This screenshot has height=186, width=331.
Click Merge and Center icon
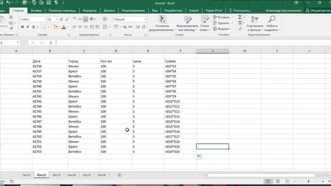point(105,27)
